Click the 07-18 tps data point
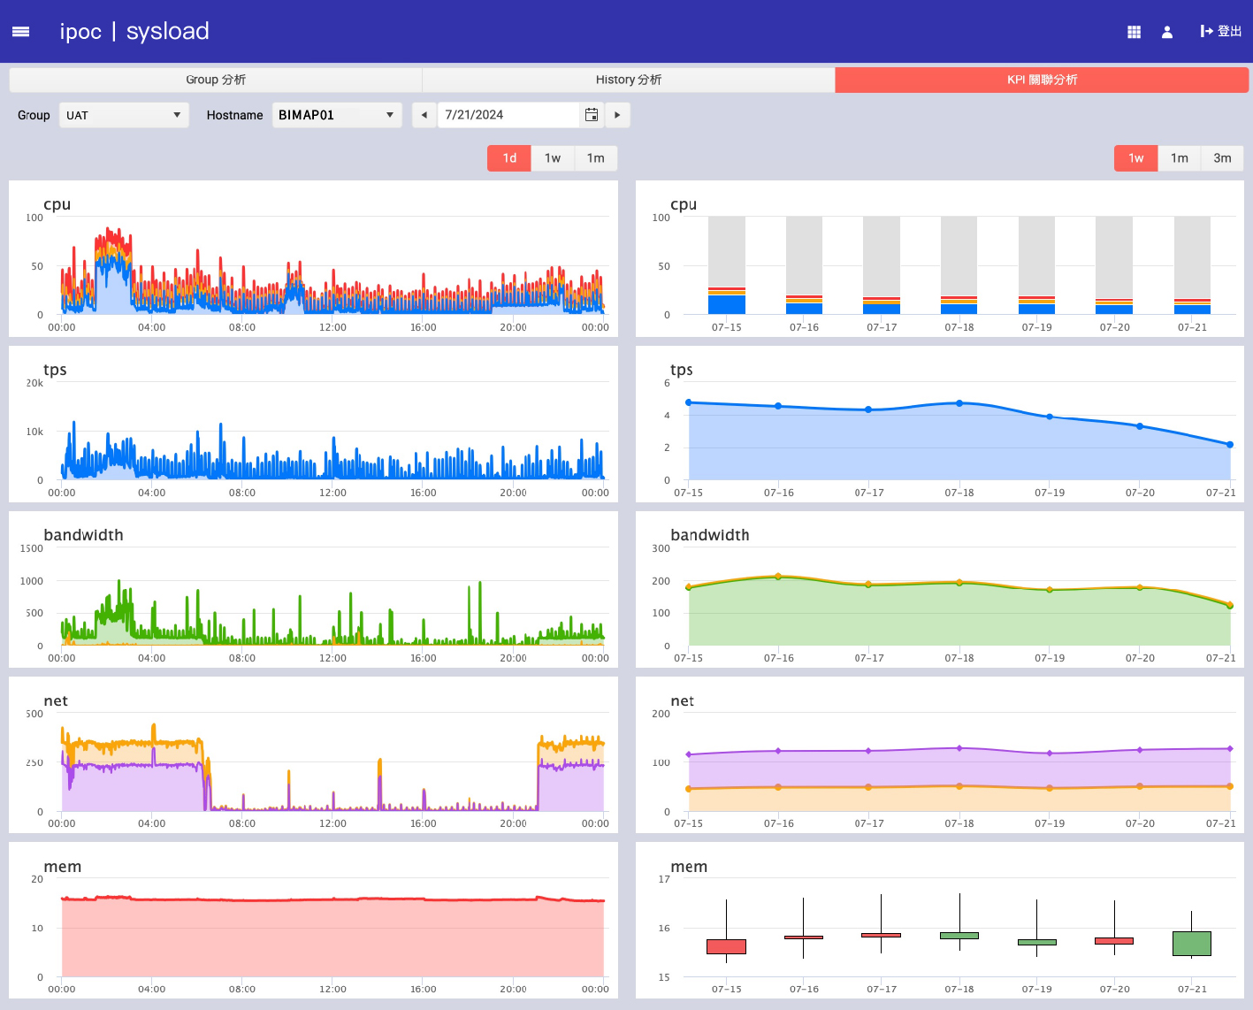 [x=959, y=403]
